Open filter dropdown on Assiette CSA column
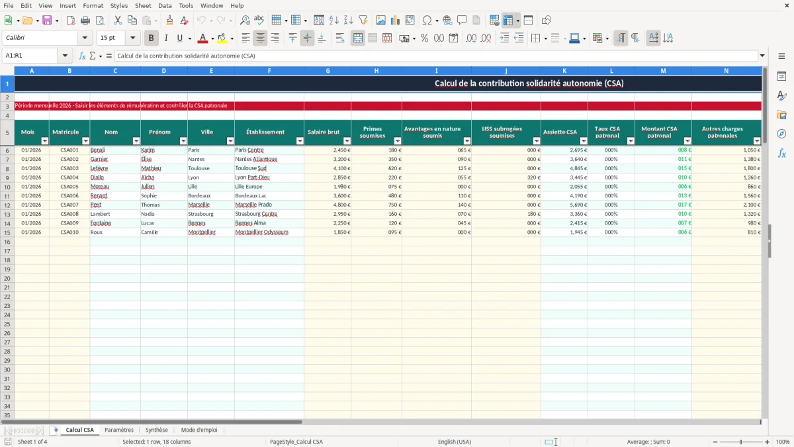 (x=584, y=141)
